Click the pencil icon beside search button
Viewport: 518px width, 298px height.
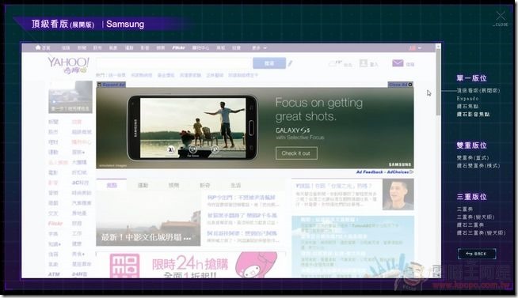pyautogui.click(x=290, y=63)
